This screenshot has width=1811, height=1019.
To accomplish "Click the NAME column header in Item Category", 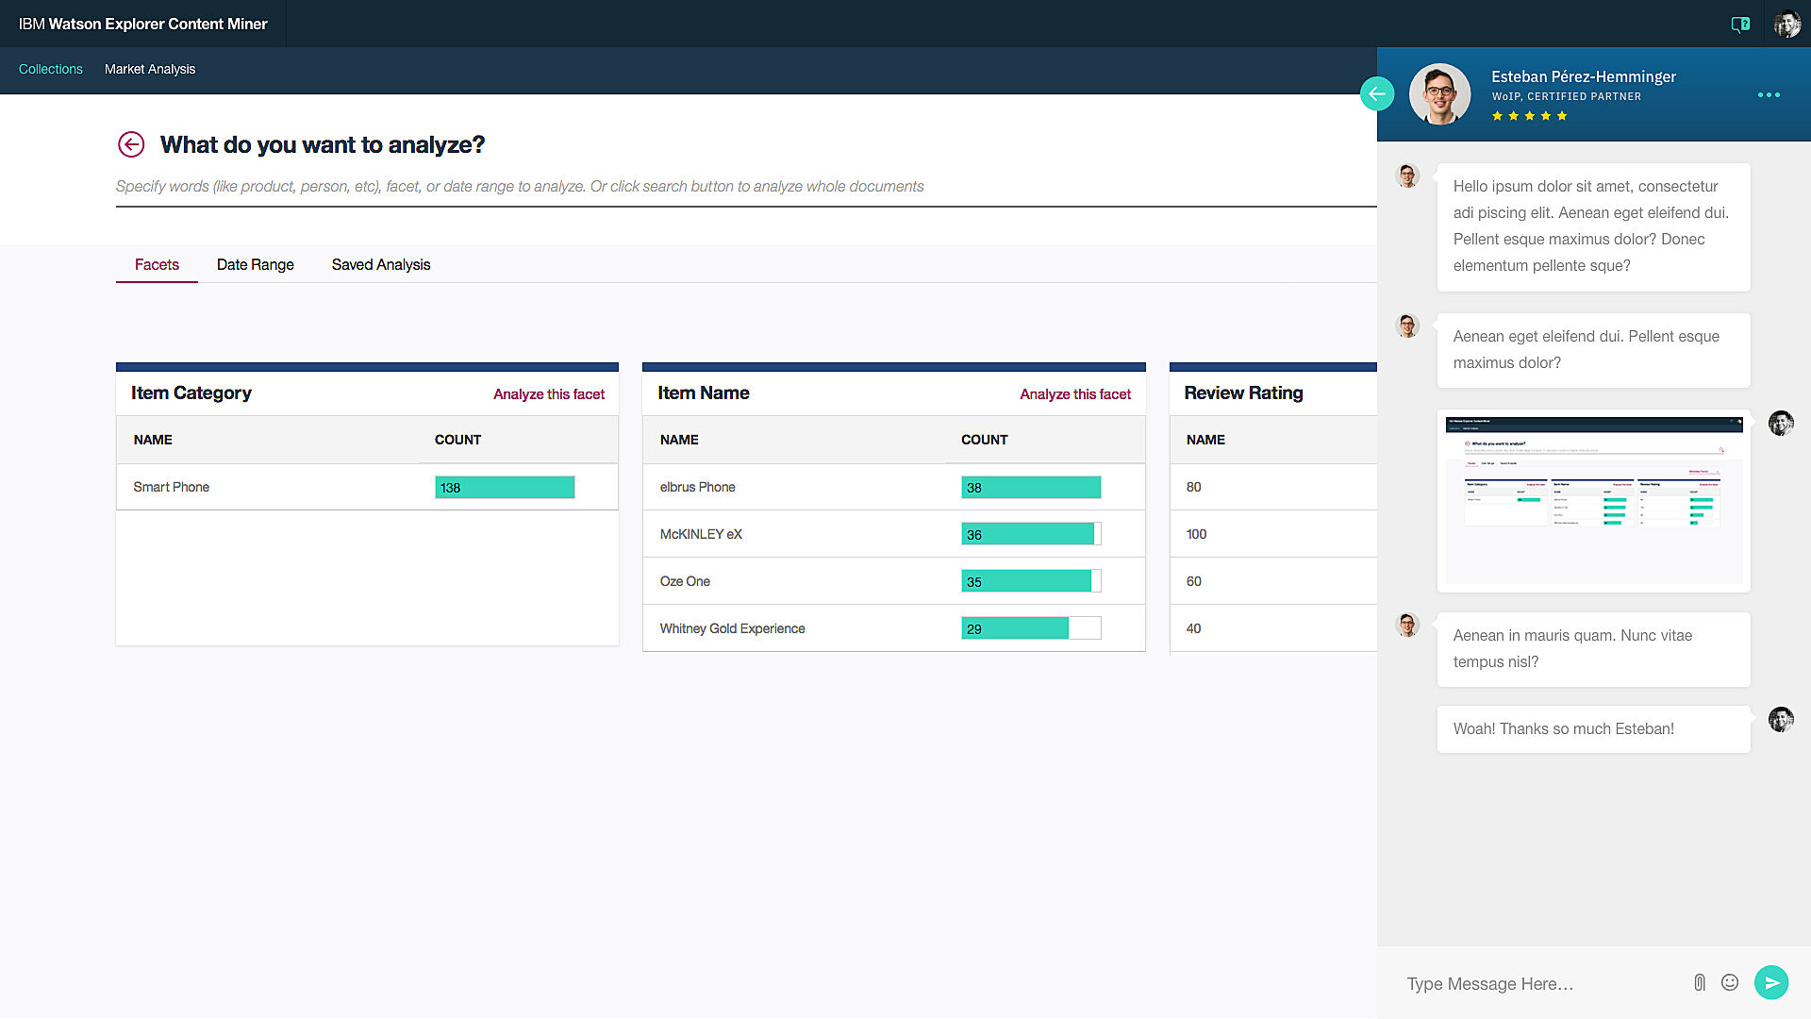I will [x=153, y=440].
